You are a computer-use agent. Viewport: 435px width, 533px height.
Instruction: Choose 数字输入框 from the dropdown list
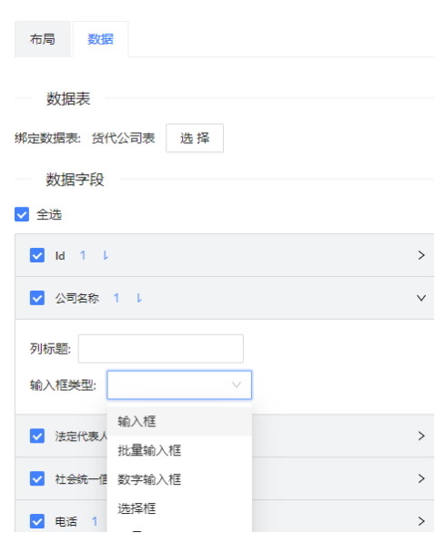[x=179, y=479]
